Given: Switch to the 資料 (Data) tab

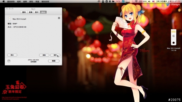Looking at the screenshot, I should click(24, 12).
